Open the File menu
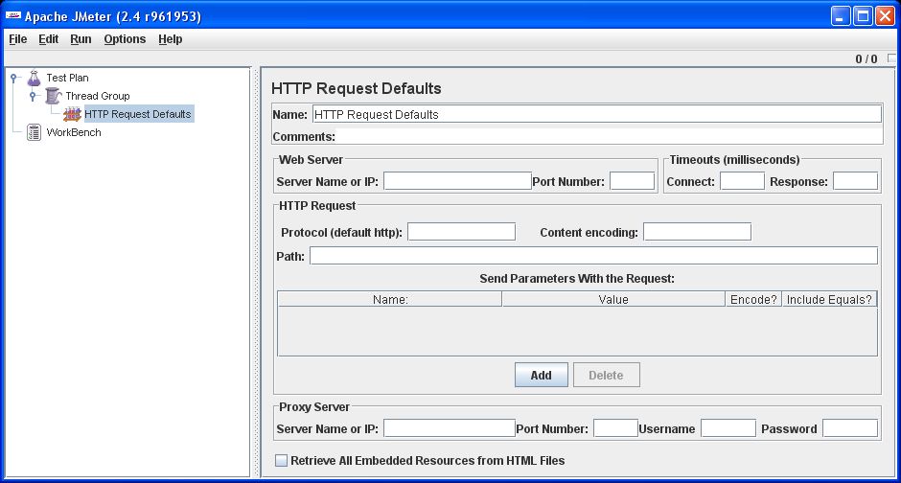 (17, 39)
